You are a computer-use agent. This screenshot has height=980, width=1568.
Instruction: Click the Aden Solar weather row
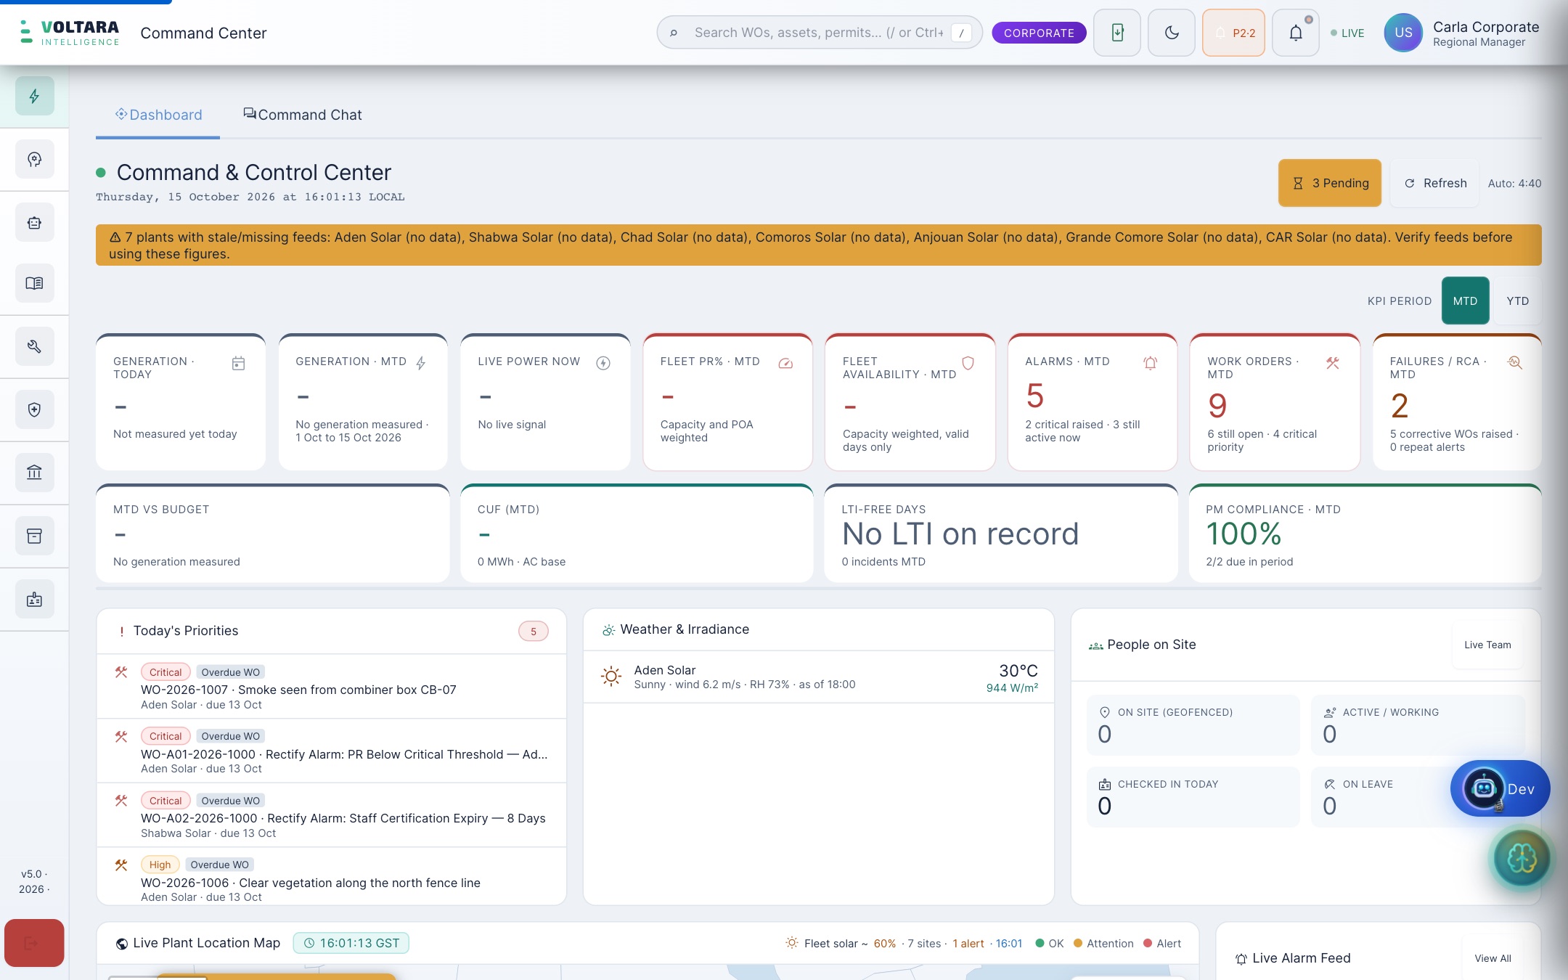(x=819, y=677)
